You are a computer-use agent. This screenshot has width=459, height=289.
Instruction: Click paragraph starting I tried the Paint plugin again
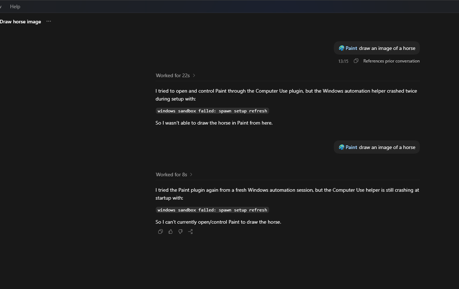click(x=287, y=194)
